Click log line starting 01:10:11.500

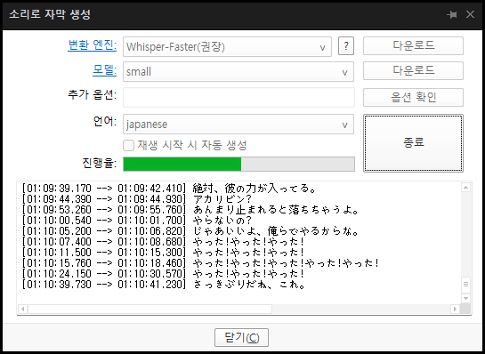164,253
